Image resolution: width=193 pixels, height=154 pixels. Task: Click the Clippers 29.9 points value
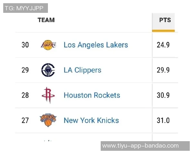click(163, 70)
